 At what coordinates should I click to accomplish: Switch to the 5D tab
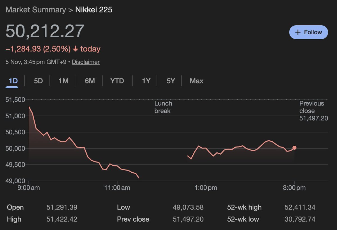[38, 81]
